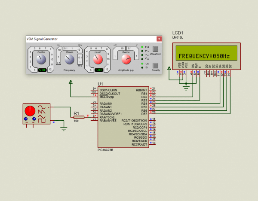Click the RA0/AN0 pin label
This screenshot has width=258, height=201.
click(x=105, y=104)
